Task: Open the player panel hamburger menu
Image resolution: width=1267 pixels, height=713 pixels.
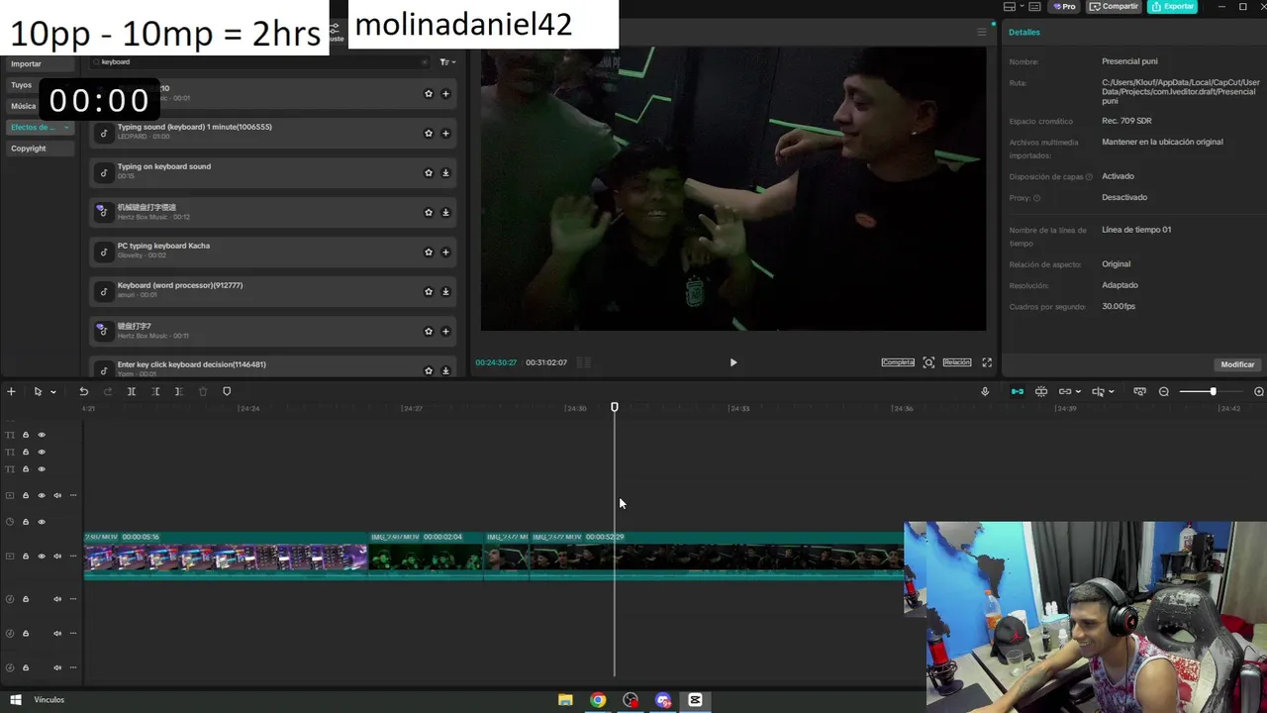Action: (982, 32)
